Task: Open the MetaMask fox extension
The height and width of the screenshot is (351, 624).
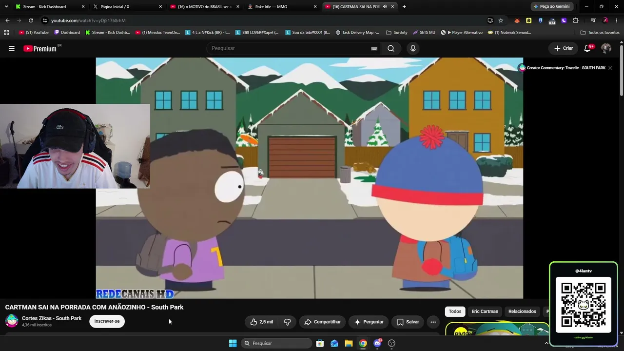Action: [x=517, y=20]
